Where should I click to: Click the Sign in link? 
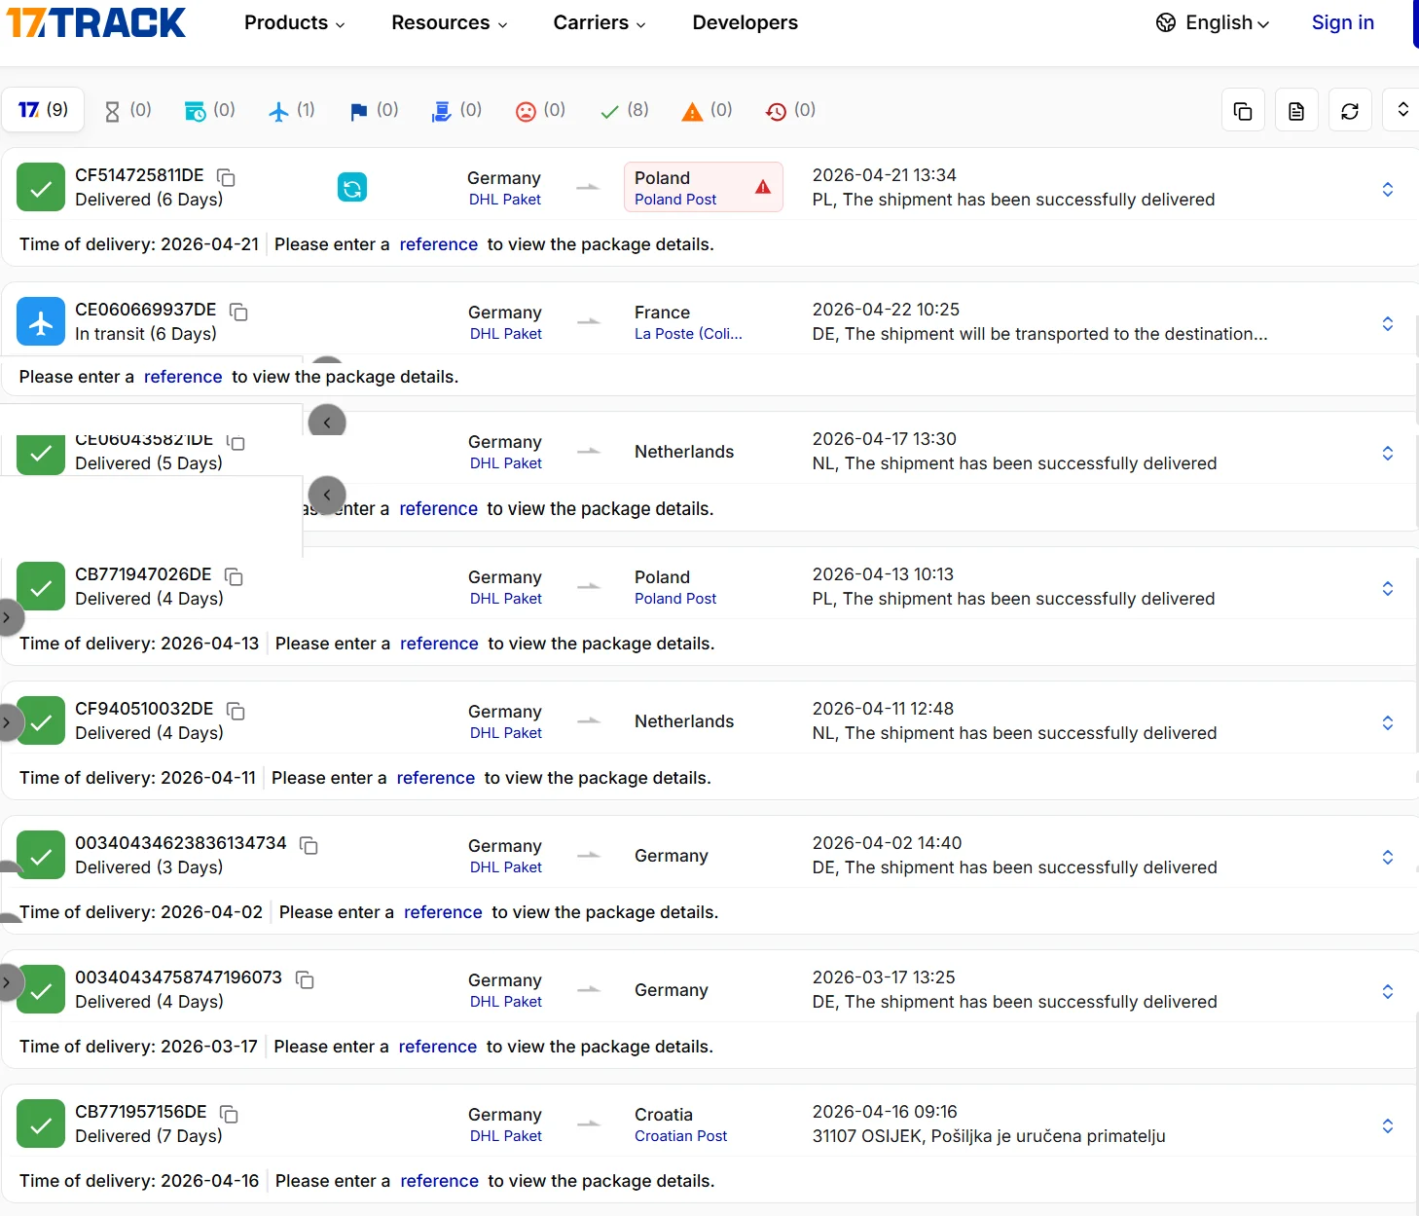coord(1342,22)
